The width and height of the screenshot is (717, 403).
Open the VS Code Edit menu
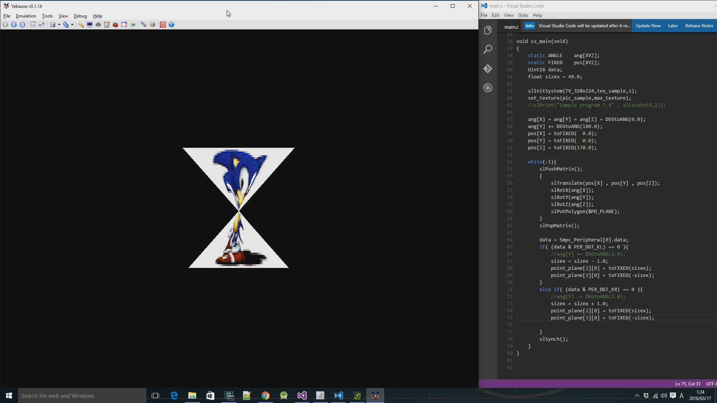[496, 15]
